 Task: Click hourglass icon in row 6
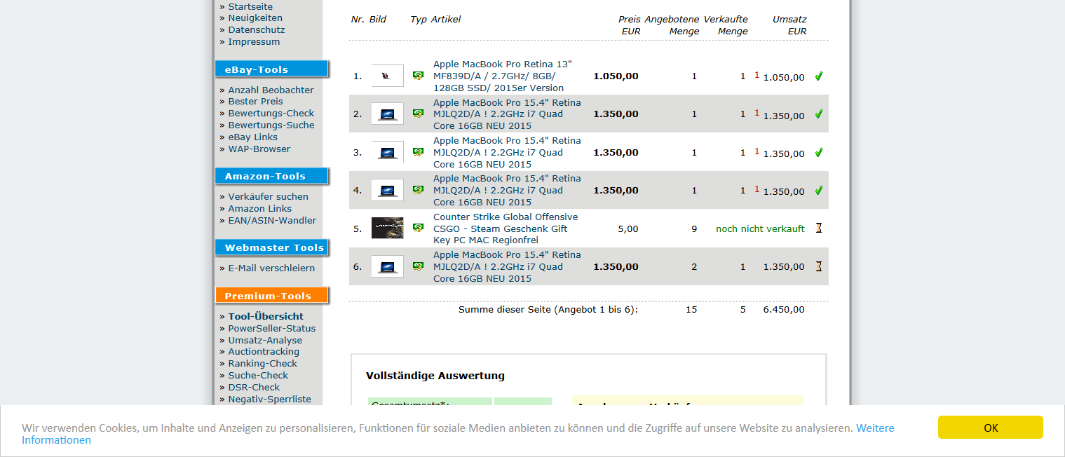click(x=818, y=266)
